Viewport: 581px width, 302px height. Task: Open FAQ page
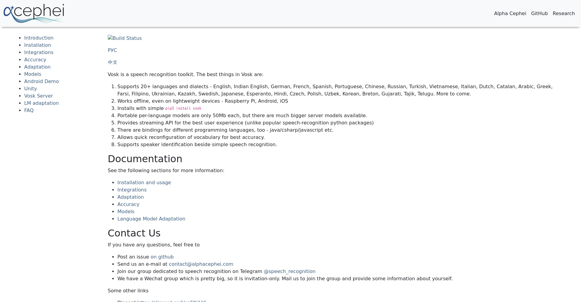click(x=29, y=110)
